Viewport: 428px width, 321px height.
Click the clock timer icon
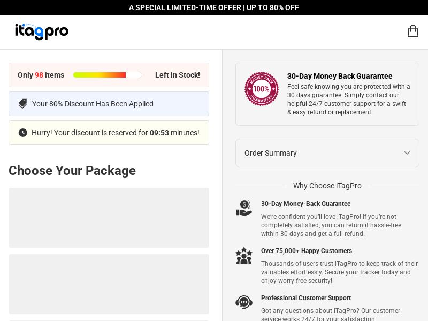pos(22,133)
